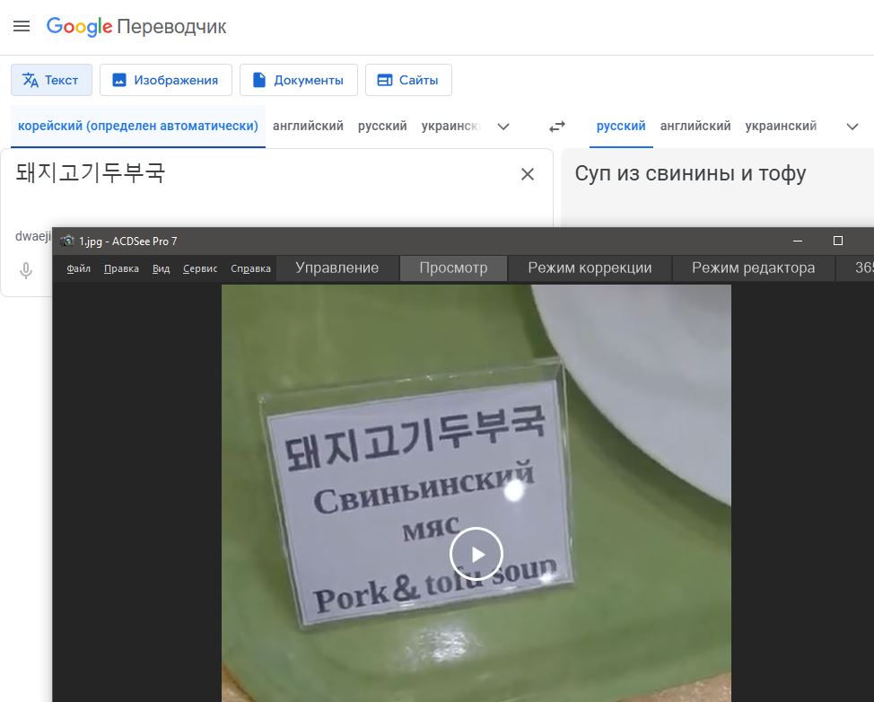The height and width of the screenshot is (702, 874).
Task: Switch ACDSee to Управление mode
Action: [x=337, y=268]
